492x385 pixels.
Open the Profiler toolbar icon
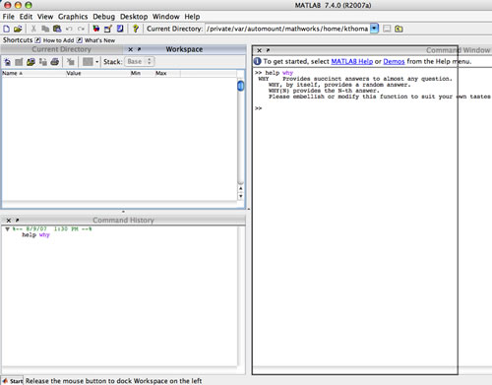120,29
